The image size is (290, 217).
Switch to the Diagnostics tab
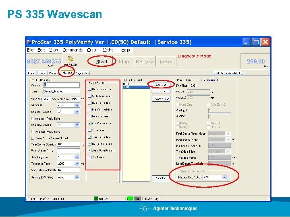pos(82,73)
